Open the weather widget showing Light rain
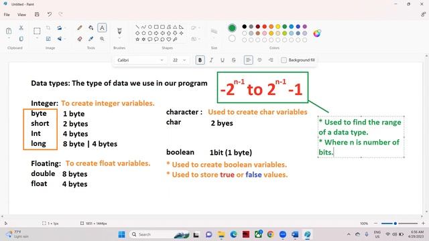429x241 pixels. point(17,234)
